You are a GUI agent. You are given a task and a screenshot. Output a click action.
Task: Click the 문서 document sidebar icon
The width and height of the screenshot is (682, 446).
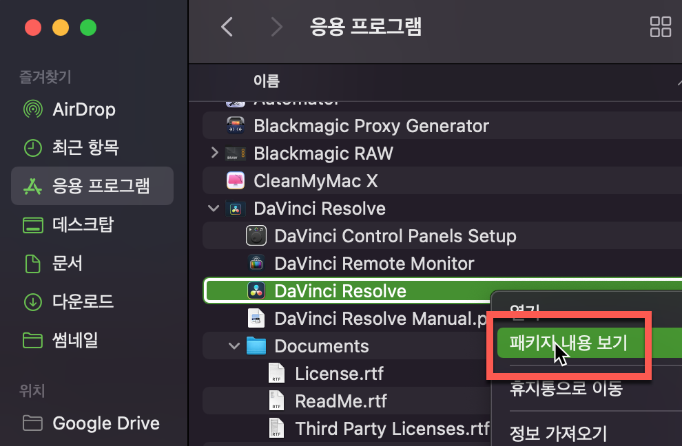pyautogui.click(x=32, y=264)
